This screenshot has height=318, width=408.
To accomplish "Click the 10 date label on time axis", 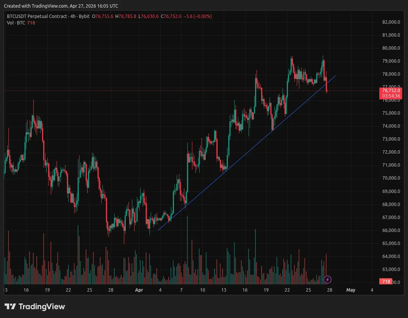I will tap(202, 290).
